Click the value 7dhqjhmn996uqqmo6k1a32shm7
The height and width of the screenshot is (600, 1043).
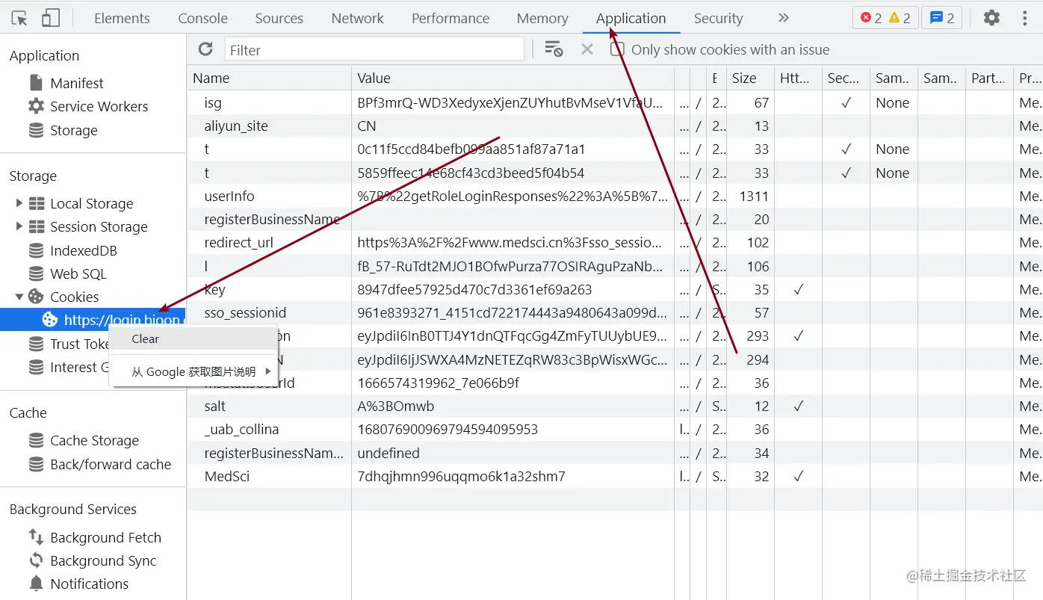[461, 476]
